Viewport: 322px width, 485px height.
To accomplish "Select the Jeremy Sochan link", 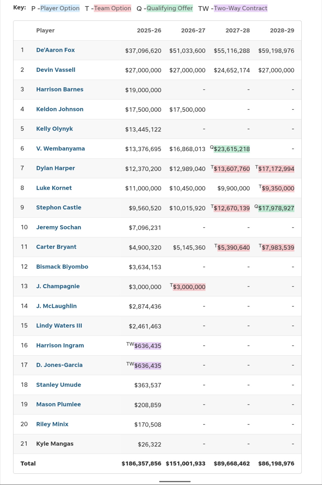I will pyautogui.click(x=59, y=227).
